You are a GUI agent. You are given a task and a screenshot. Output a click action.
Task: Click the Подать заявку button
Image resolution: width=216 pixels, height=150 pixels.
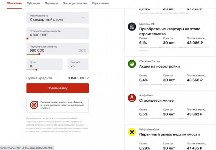pyautogui.click(x=58, y=88)
